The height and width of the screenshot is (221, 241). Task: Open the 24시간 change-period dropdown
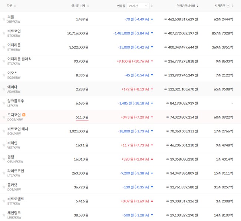pyautogui.click(x=138, y=6)
